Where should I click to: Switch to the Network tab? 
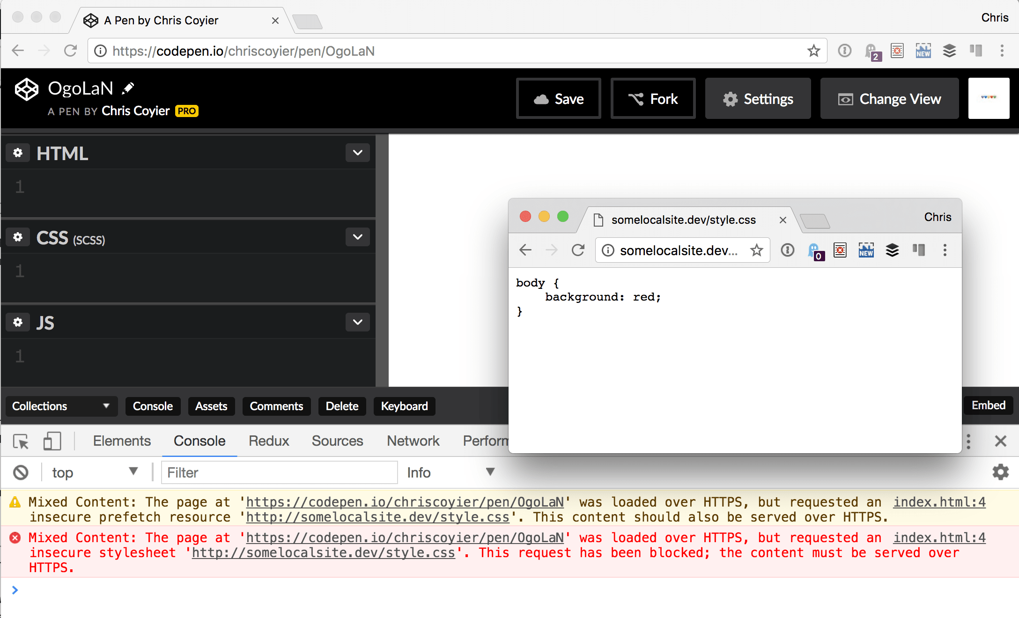point(413,441)
